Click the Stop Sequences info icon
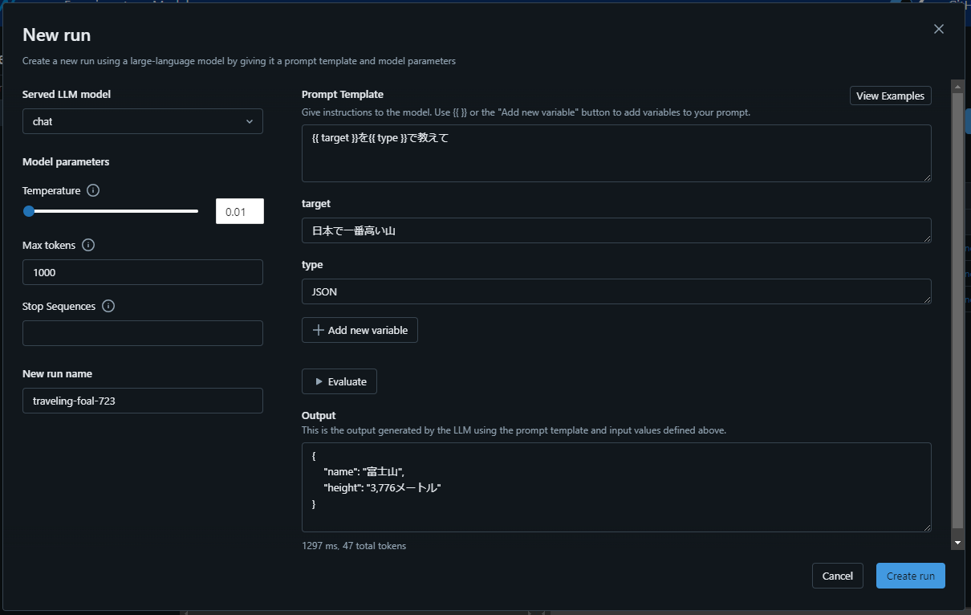Viewport: 971px width, 615px height. (x=108, y=306)
